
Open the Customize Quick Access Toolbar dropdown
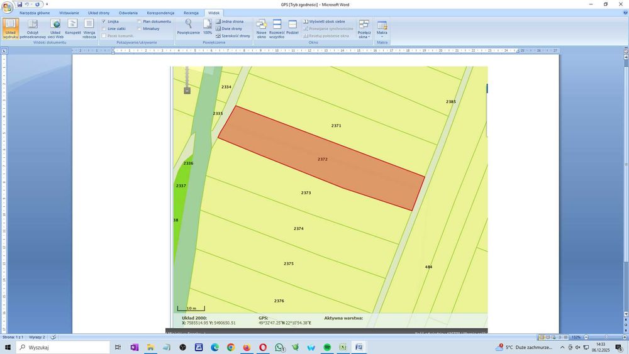[x=47, y=4]
